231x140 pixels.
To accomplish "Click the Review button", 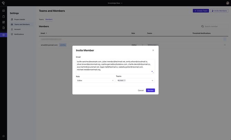I will (150, 90).
